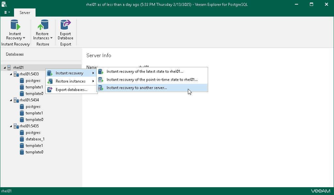Screen dimensions: 334x195
Task: Open the Restore Instances ribbon dropdown arrow
Action: click(51, 38)
